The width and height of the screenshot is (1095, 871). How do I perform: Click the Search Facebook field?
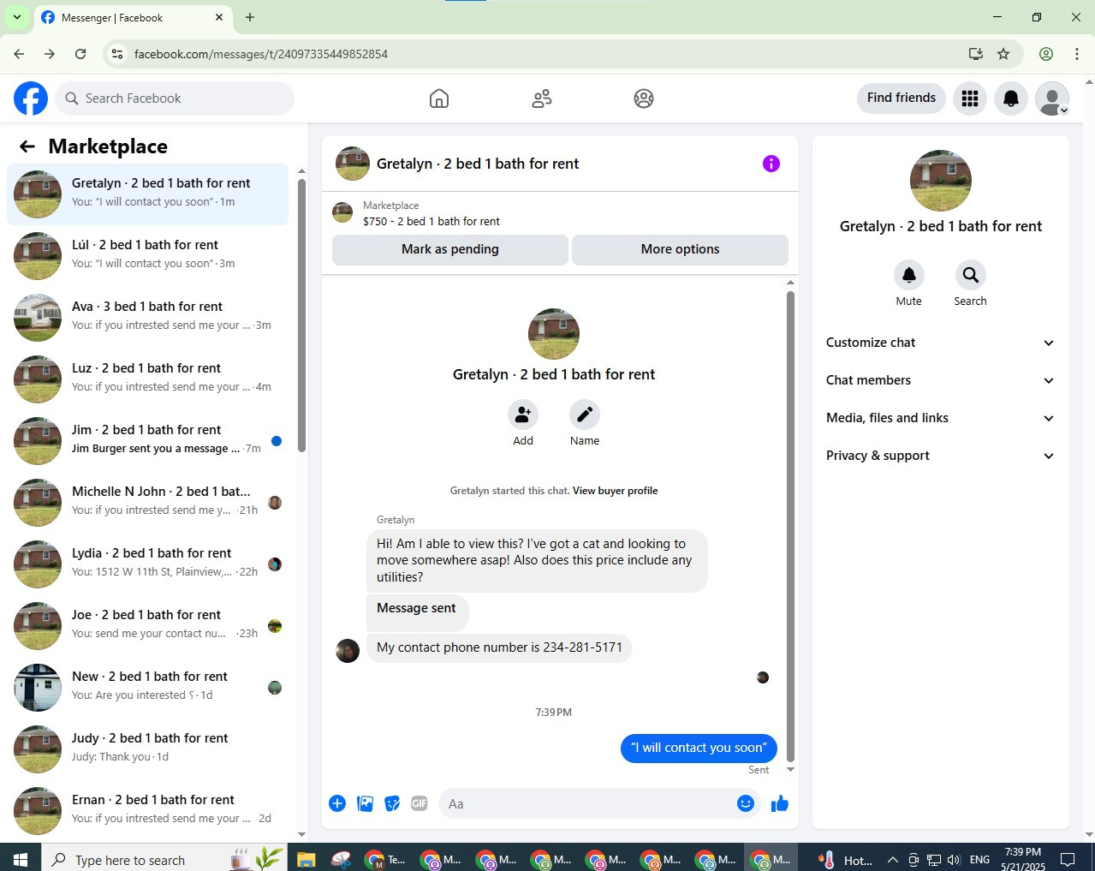point(175,98)
